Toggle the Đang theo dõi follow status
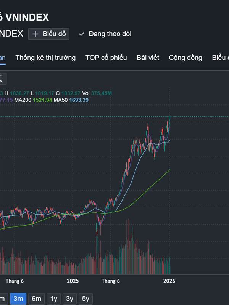Image resolution: width=229 pixels, height=305 pixels. pos(105,34)
